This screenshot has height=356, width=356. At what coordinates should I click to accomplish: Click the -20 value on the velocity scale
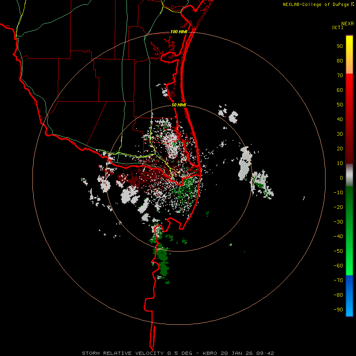click(338, 207)
